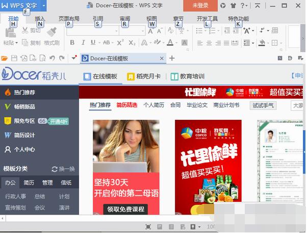The image size is (307, 235).
Task: Select the Format Painter (格式刷) brush
Action: click(52, 32)
